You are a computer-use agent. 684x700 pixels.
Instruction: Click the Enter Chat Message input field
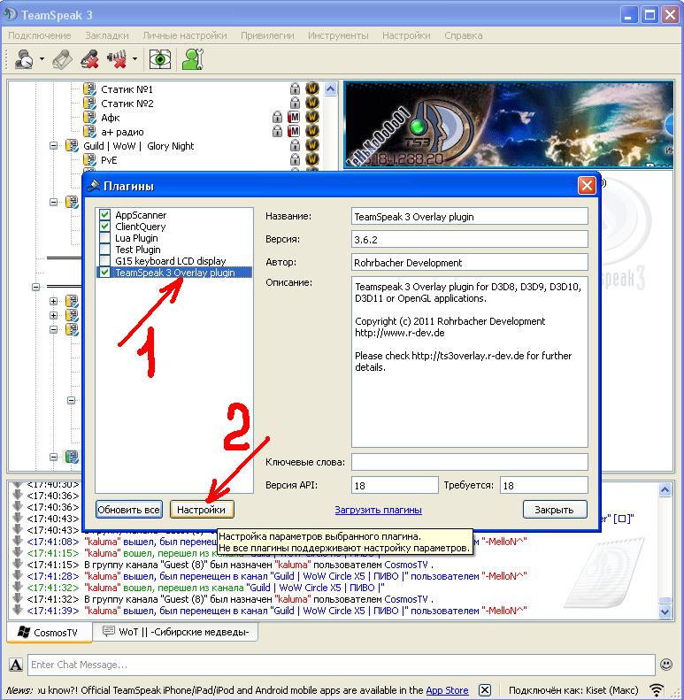341,665
